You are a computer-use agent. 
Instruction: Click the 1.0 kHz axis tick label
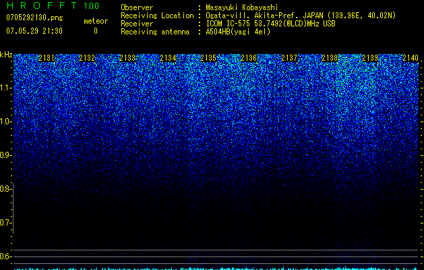(5, 122)
